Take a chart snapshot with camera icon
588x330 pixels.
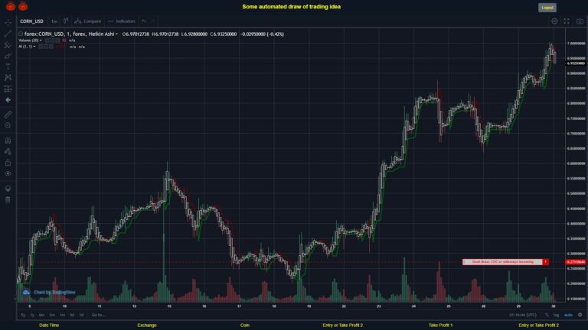pos(580,21)
